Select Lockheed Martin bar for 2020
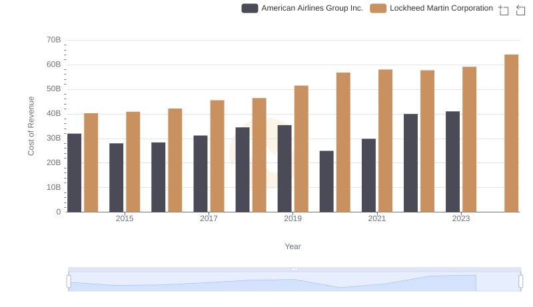Image resolution: width=533 pixels, height=307 pixels. [343, 143]
